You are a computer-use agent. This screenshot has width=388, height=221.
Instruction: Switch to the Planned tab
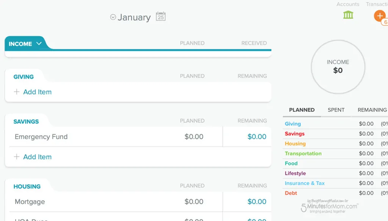[302, 110]
